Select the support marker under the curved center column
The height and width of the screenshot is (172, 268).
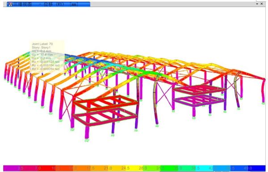pyautogui.click(x=157, y=126)
